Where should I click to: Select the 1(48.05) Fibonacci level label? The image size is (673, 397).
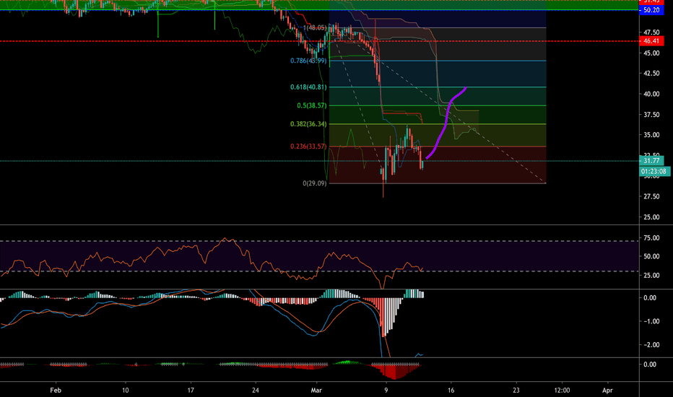(315, 28)
